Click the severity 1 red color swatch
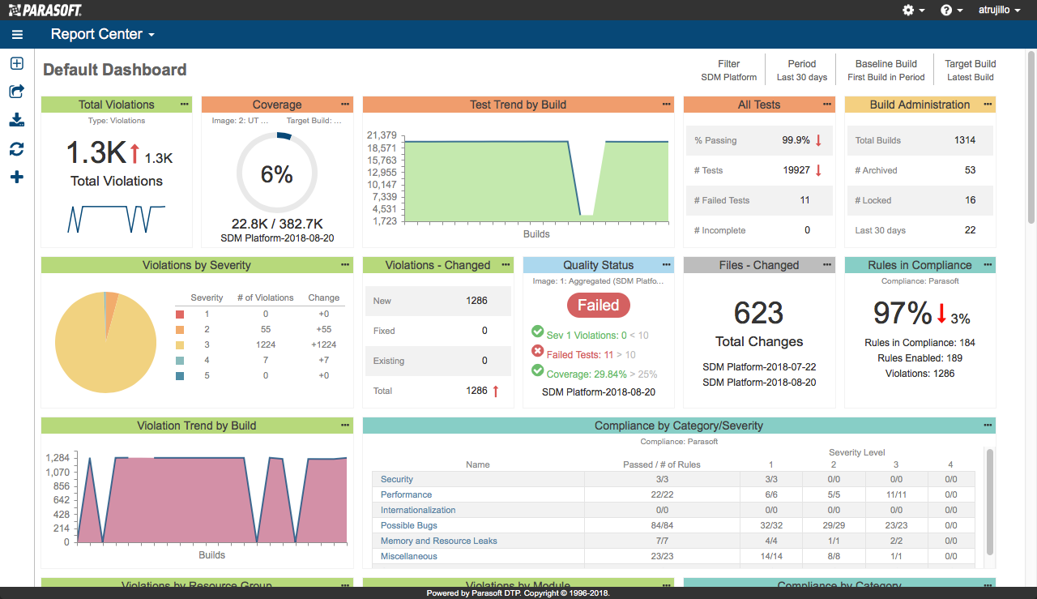Viewport: 1037px width, 599px height. click(180, 314)
